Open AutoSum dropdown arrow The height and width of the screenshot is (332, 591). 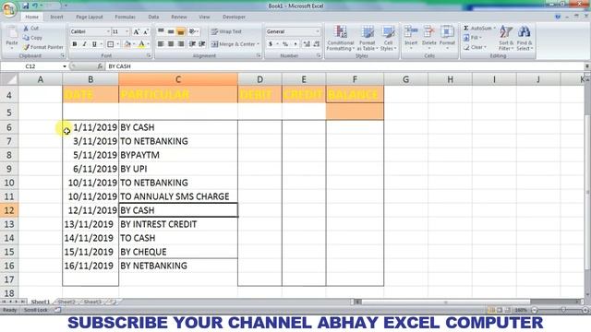[x=495, y=29]
